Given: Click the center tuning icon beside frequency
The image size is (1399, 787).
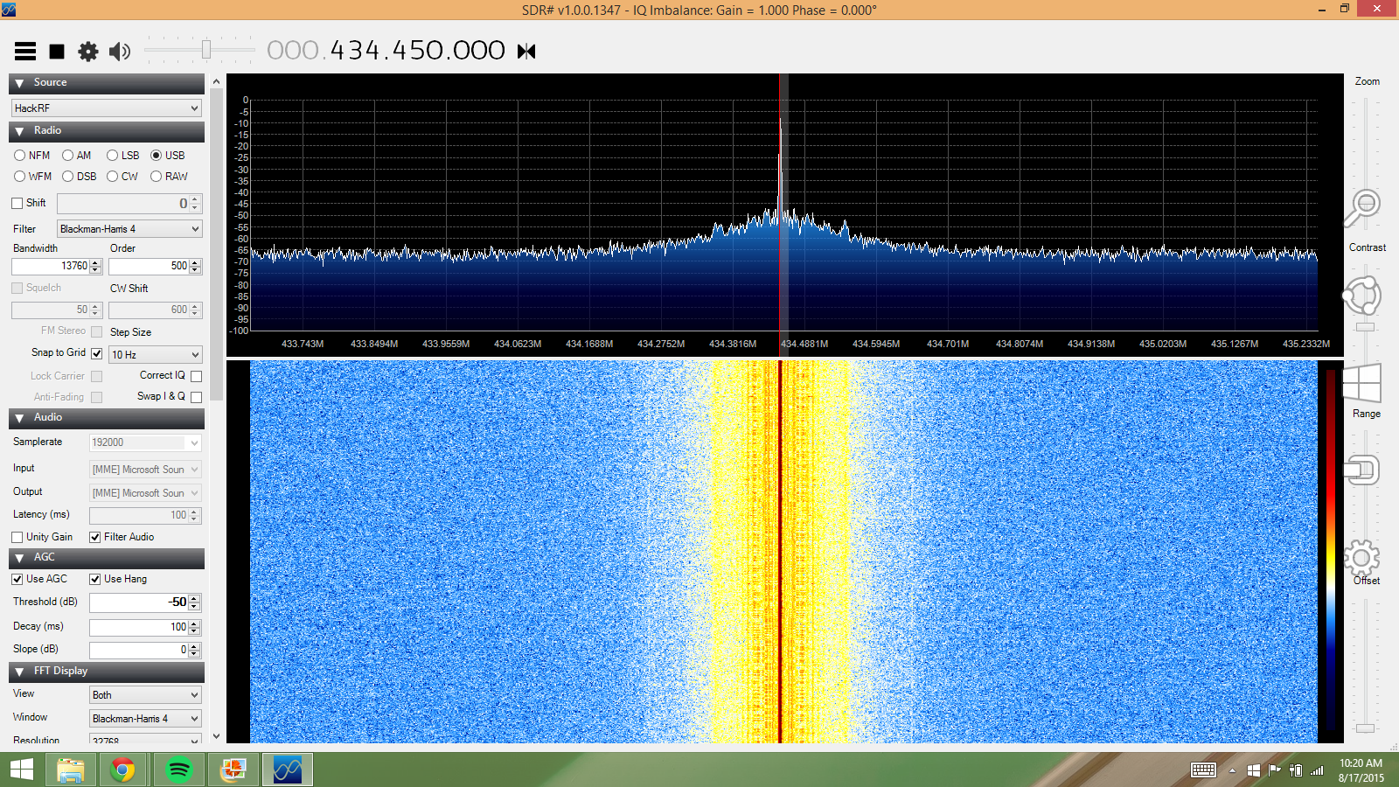Looking at the screenshot, I should (x=526, y=52).
